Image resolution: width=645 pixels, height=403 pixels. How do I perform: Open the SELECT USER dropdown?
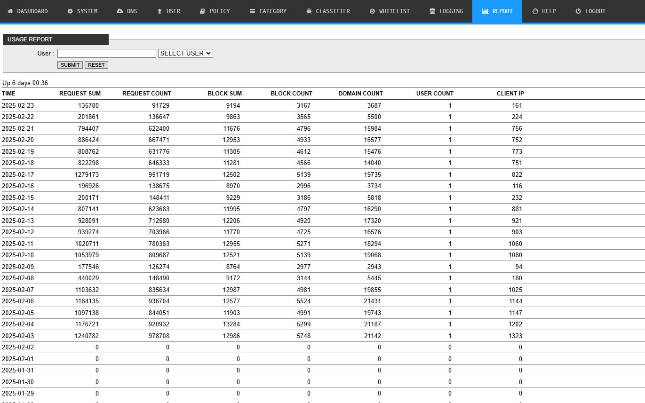coord(186,53)
